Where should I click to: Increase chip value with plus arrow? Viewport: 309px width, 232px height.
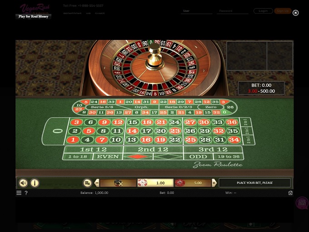214,183
